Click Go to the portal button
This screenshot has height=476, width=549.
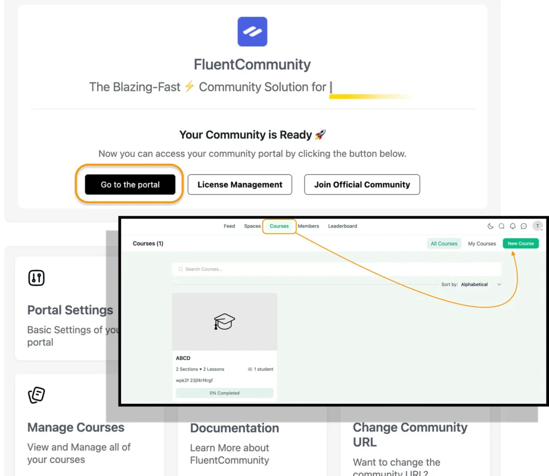[130, 184]
